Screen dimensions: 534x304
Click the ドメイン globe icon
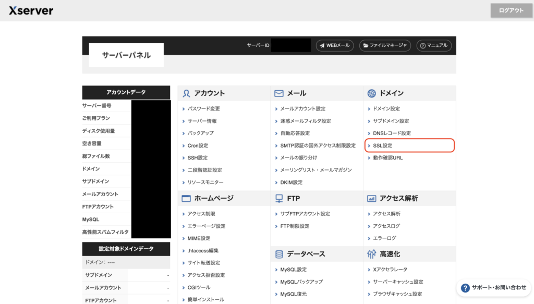(x=371, y=93)
